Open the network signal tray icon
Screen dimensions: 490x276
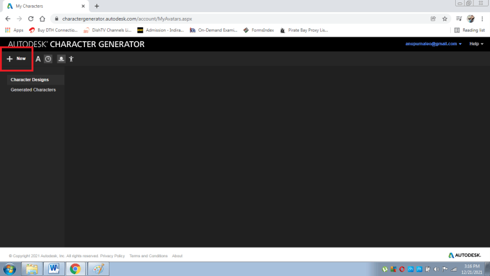[x=454, y=269]
